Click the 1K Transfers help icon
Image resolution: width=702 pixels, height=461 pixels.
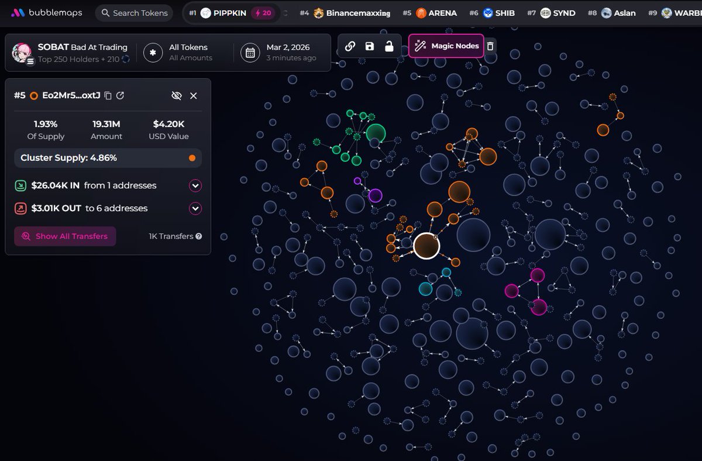[x=199, y=236]
